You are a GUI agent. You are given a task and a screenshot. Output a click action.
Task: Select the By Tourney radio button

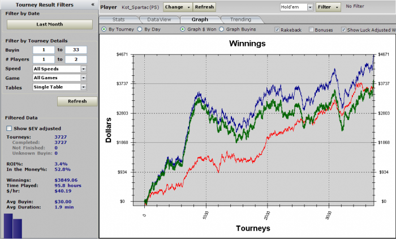click(104, 29)
